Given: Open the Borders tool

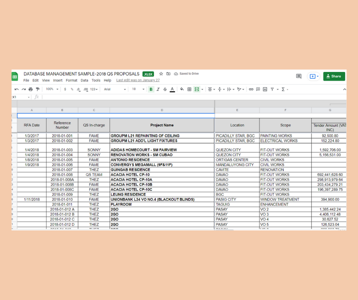Looking at the screenshot, I should coord(189,89).
